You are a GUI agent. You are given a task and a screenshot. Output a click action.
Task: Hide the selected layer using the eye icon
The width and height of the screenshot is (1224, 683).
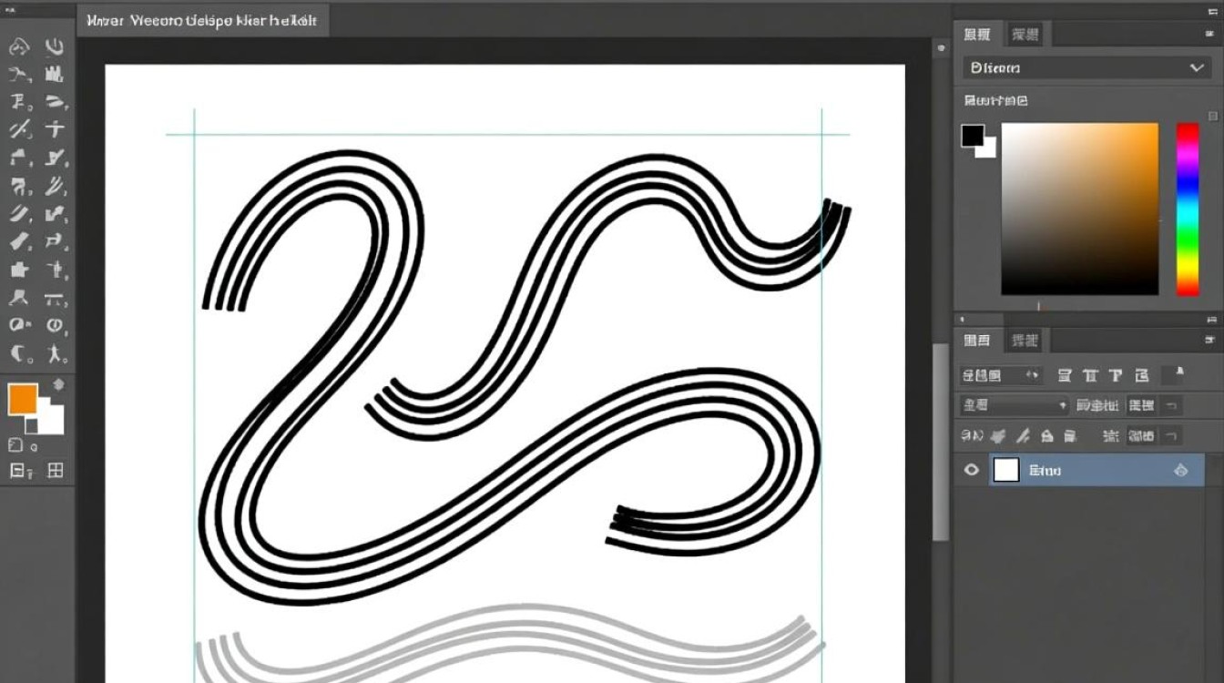(971, 470)
